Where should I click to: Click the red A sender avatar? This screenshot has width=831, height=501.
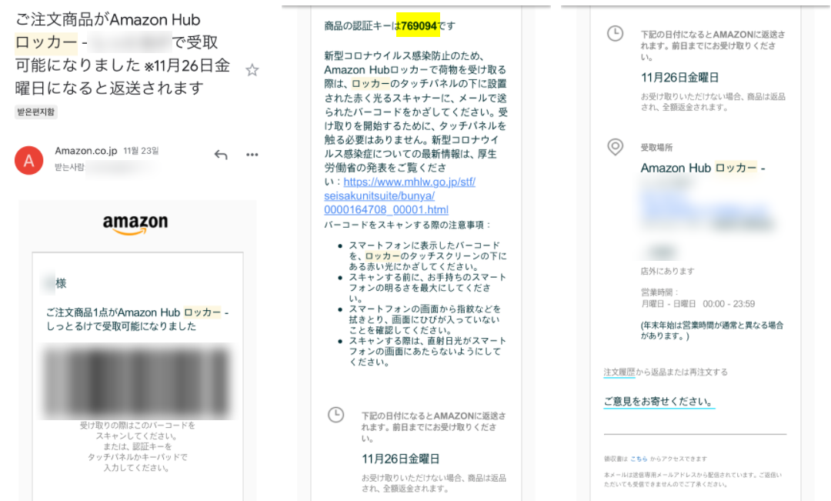pyautogui.click(x=28, y=160)
